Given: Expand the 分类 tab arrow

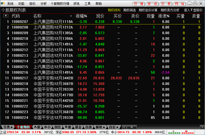Looking at the screenshot, I should coord(12,127).
